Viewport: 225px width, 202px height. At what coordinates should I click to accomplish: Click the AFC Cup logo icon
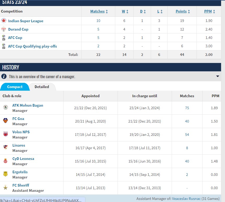point(4,38)
